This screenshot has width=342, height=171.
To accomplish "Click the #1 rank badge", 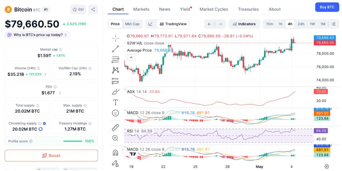I will click(x=46, y=10).
